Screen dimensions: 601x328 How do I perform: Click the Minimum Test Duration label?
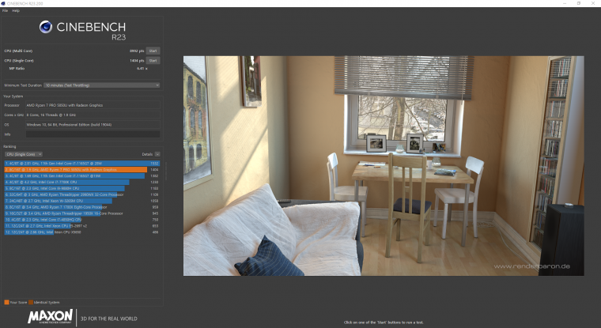[23, 85]
